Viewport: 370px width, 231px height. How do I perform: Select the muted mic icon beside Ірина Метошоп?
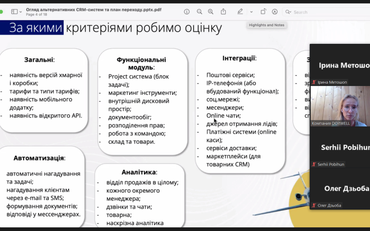314,82
